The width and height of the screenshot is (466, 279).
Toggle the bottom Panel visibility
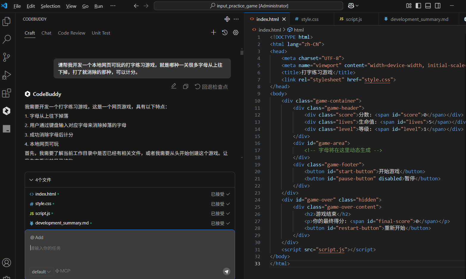point(428,6)
